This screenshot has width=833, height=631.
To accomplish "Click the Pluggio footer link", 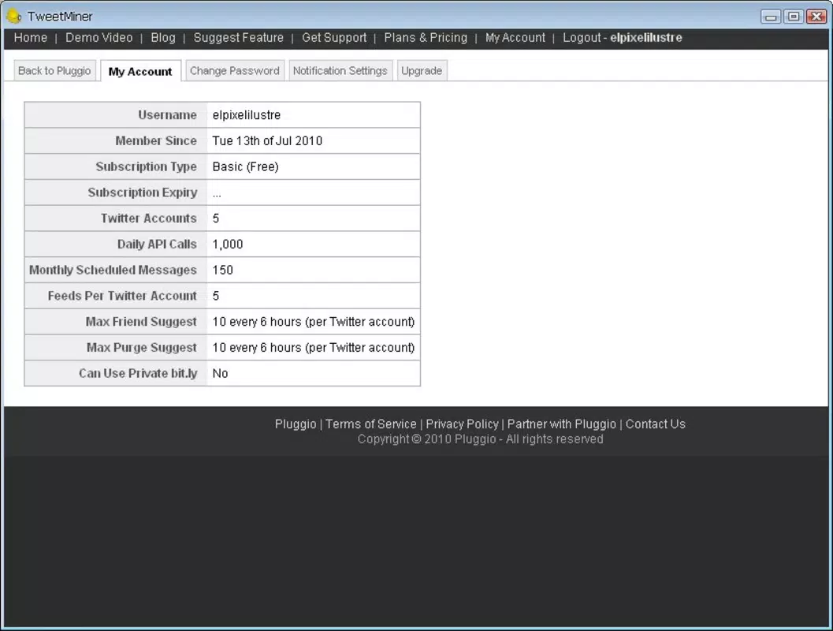I will click(x=296, y=424).
